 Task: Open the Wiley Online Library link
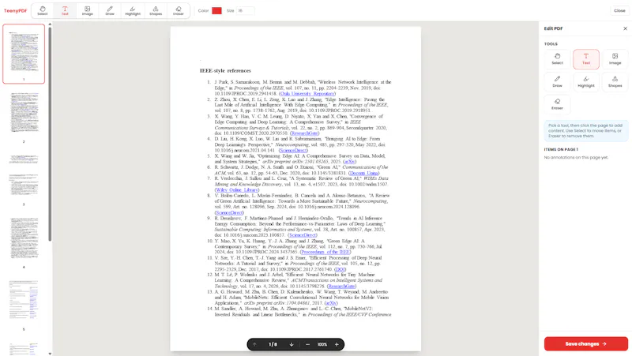tap(236, 189)
